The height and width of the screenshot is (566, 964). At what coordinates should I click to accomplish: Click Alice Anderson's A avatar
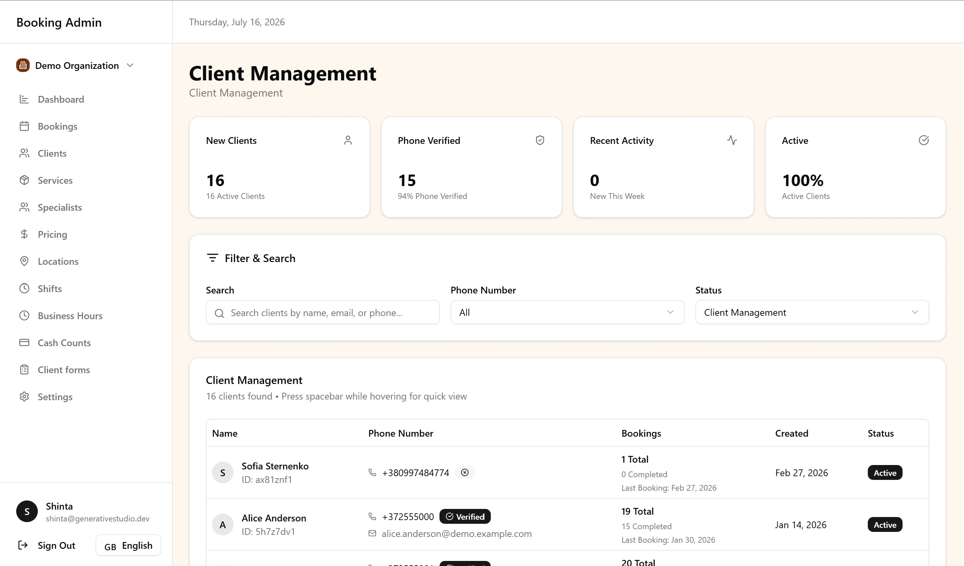pyautogui.click(x=223, y=525)
